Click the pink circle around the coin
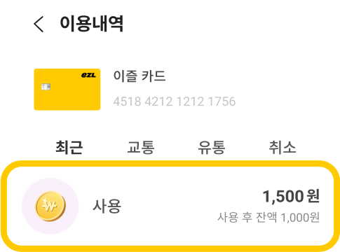 coord(50,206)
